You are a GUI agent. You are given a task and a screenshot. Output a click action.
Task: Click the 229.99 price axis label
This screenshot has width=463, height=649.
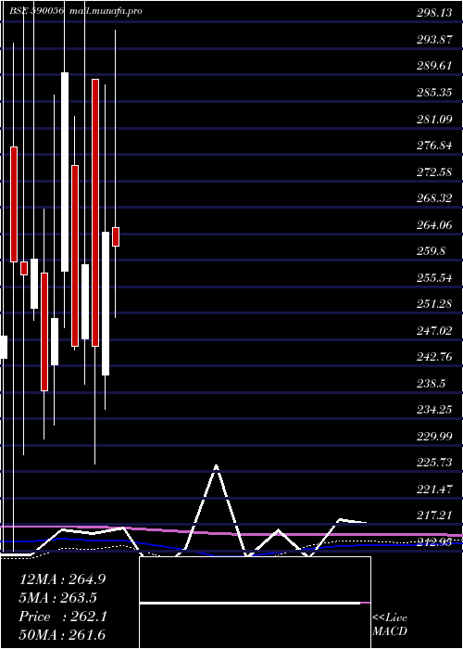click(434, 437)
